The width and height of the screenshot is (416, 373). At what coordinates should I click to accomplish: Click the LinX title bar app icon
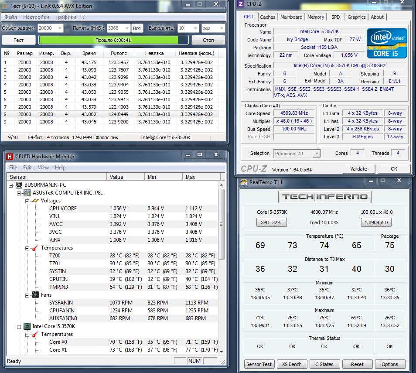tap(5, 6)
